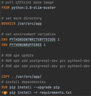Viewport: 91px width, 96px height.
Task: Click the FROM keyword on second line
Action: click(6, 8)
